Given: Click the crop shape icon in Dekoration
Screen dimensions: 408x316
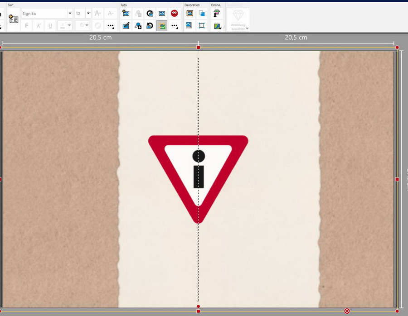Looking at the screenshot, I should (x=202, y=26).
